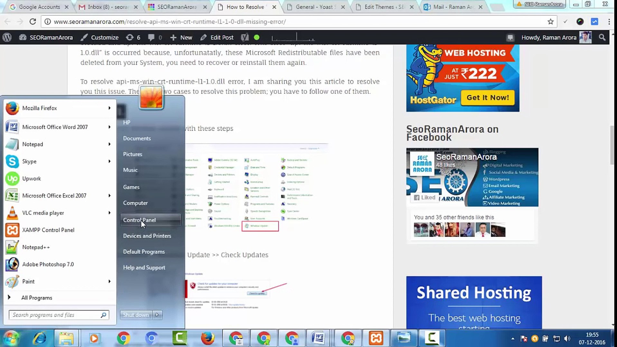This screenshot has height=347, width=617.
Task: Open the WordPress logo admin menu
Action: [7, 38]
